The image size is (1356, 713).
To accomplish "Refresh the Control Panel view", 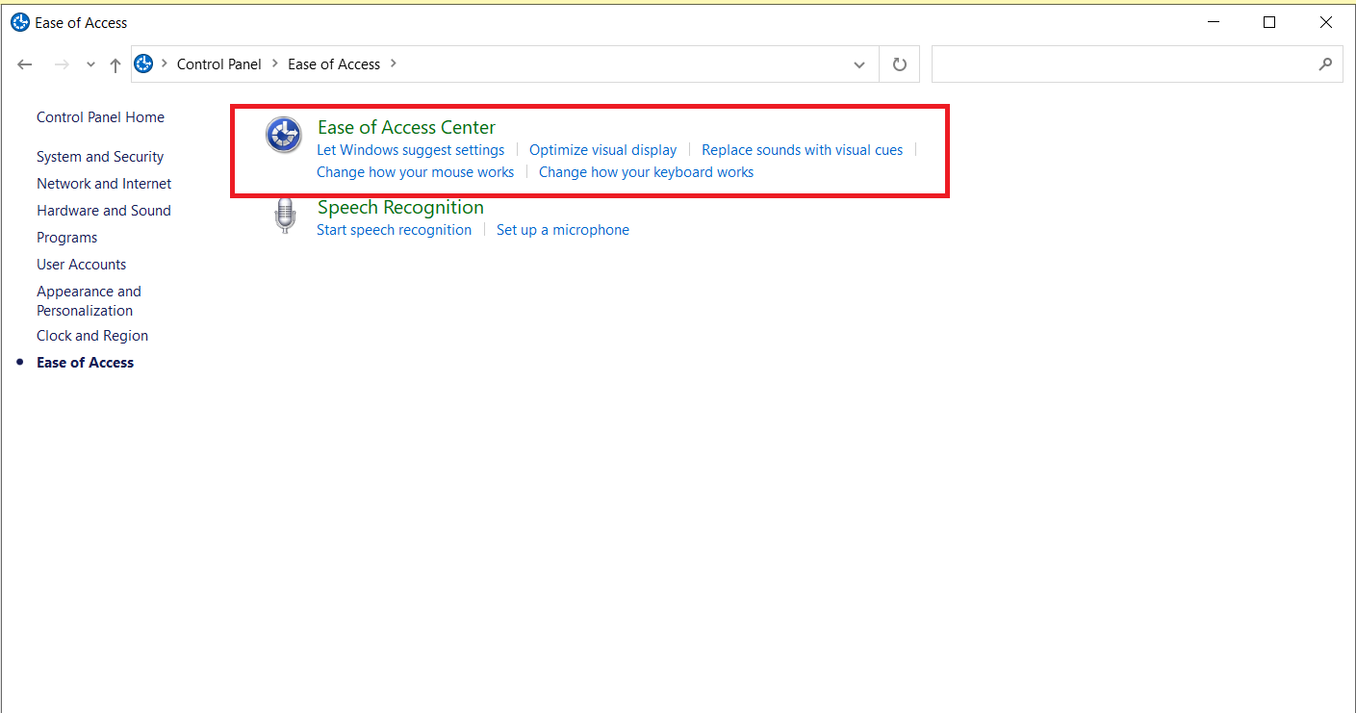I will tap(900, 64).
